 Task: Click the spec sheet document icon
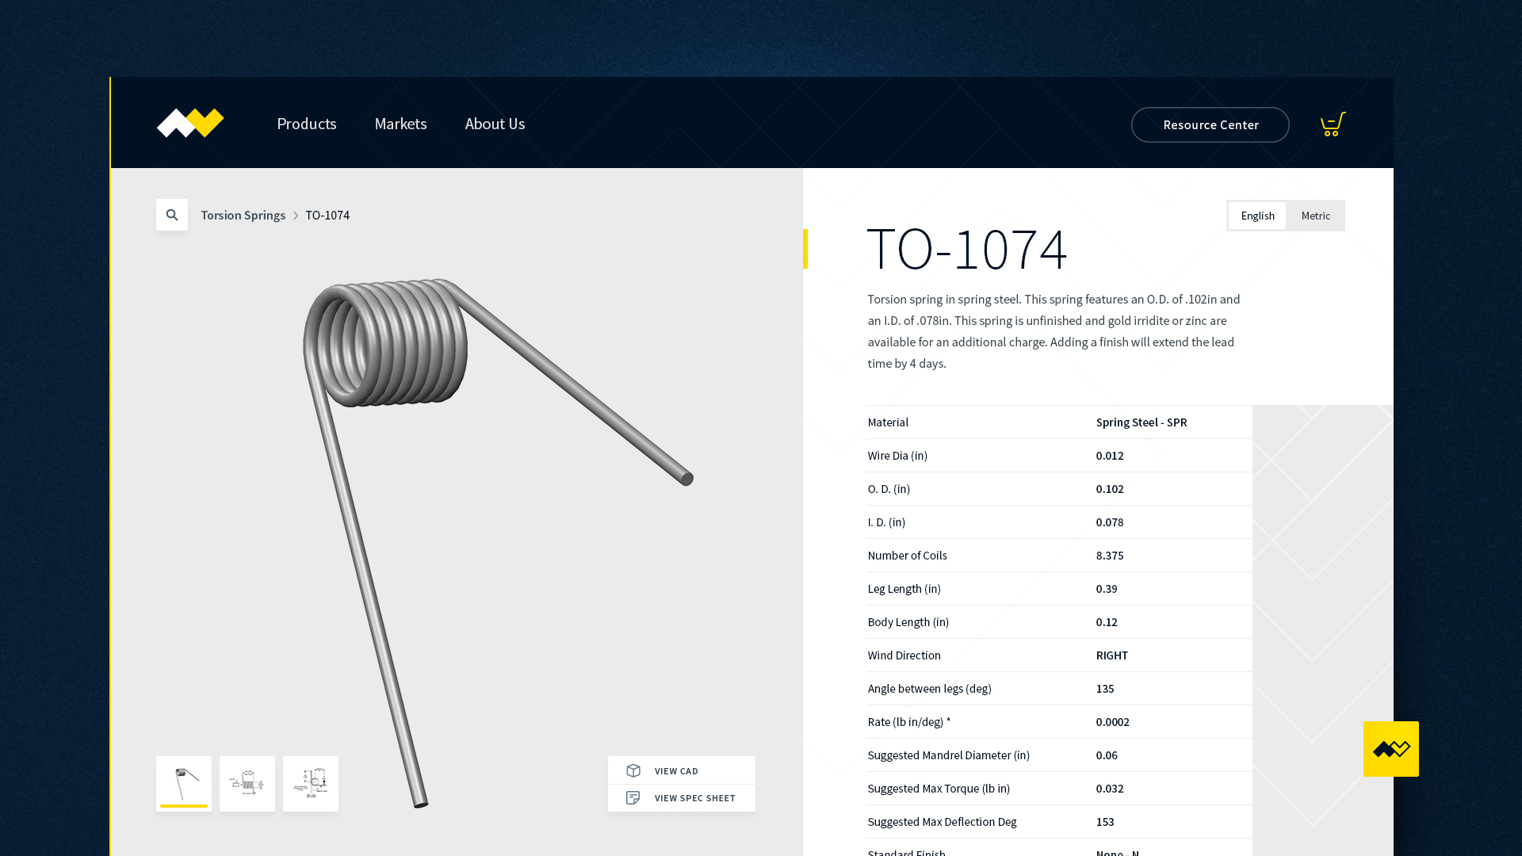point(633,798)
